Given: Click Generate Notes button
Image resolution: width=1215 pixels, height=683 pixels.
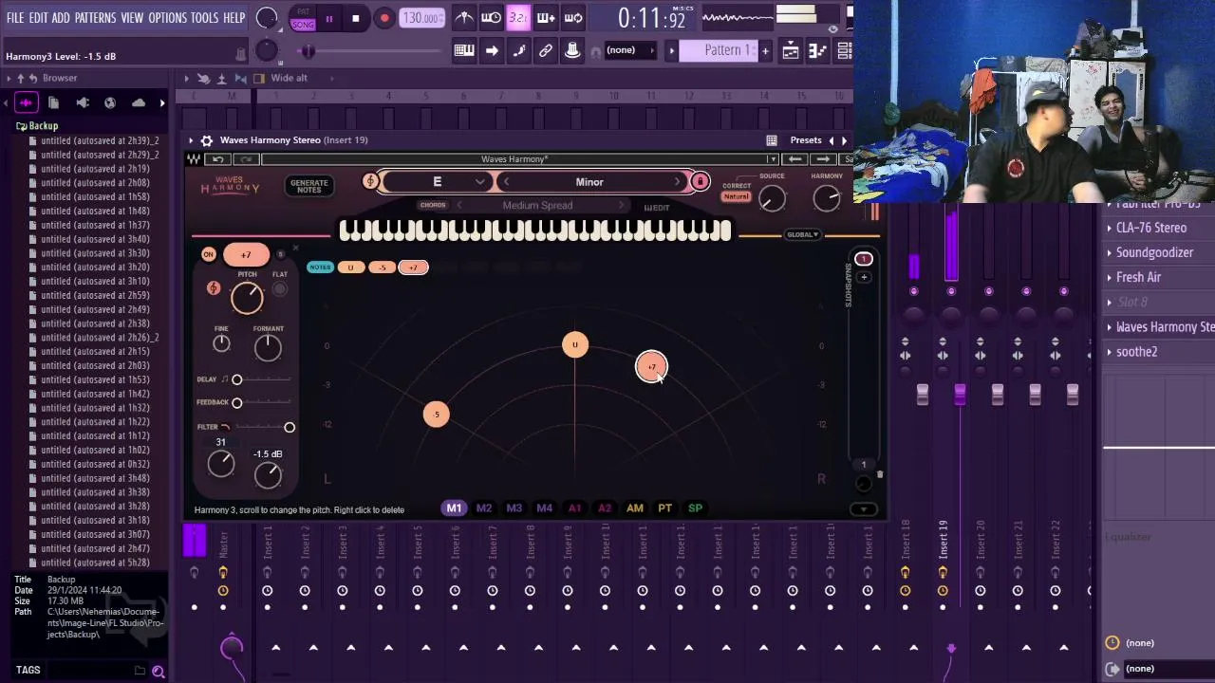Looking at the screenshot, I should pyautogui.click(x=308, y=186).
